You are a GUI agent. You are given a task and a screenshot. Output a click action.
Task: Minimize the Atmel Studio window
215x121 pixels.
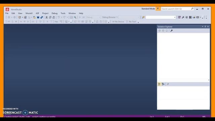point(197,9)
